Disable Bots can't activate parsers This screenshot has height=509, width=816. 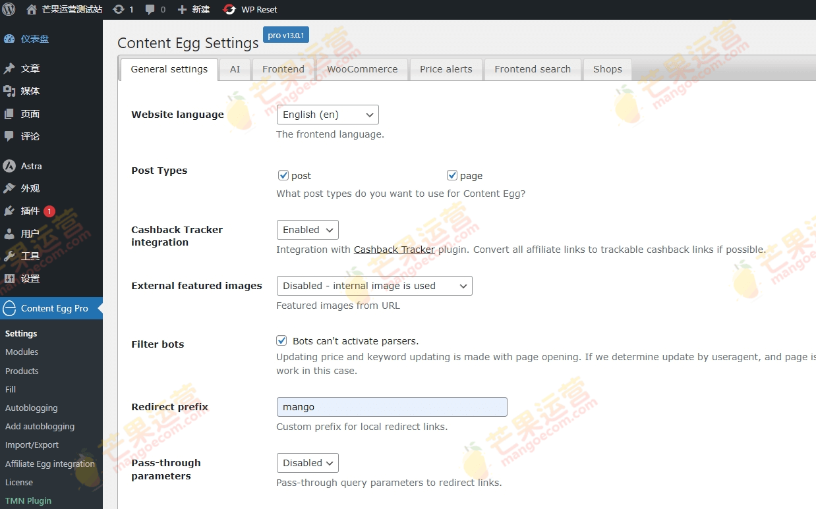(x=281, y=340)
